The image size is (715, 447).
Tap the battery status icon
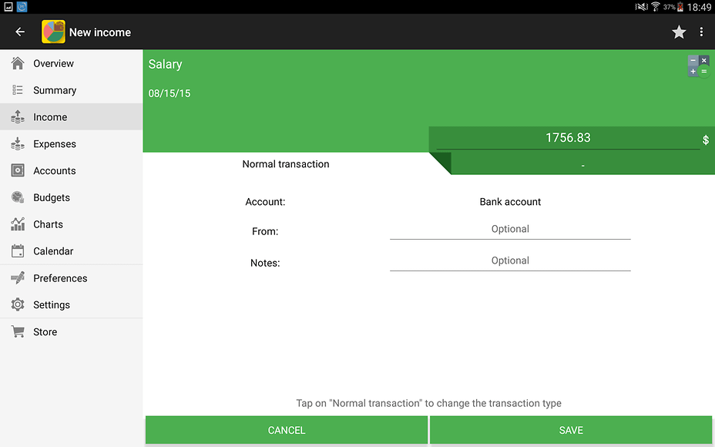tap(680, 6)
